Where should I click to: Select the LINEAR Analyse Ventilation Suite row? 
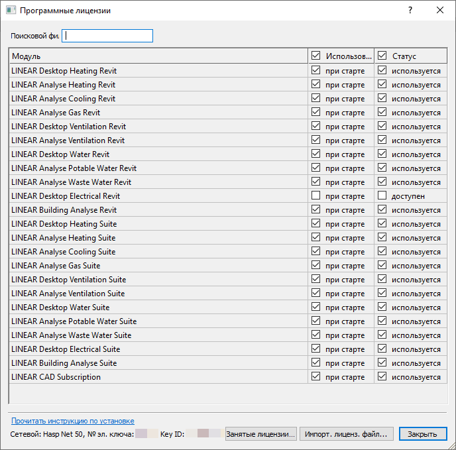(228, 293)
